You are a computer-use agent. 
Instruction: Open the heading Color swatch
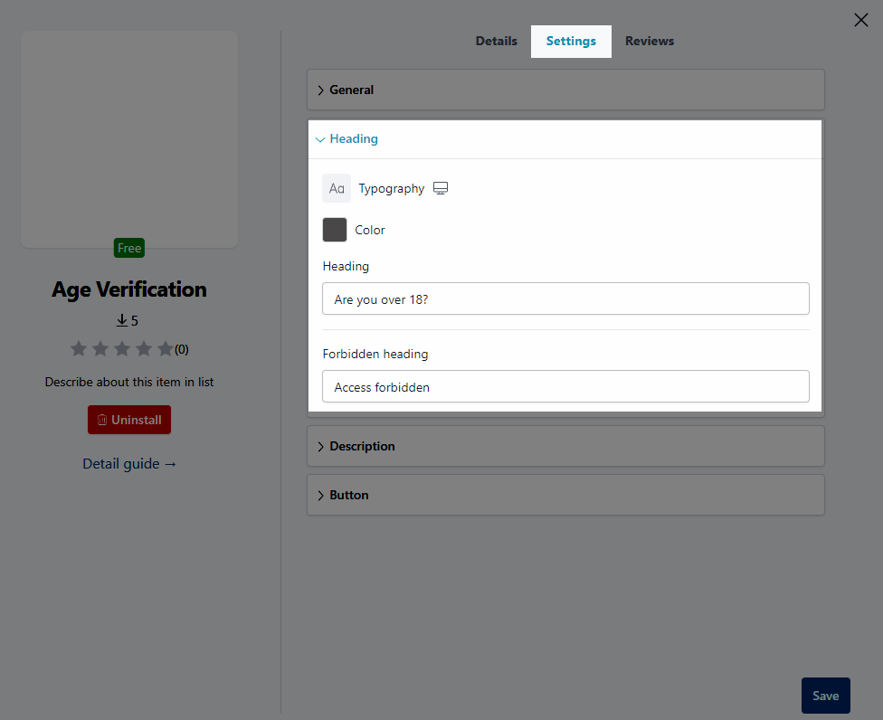(x=335, y=230)
